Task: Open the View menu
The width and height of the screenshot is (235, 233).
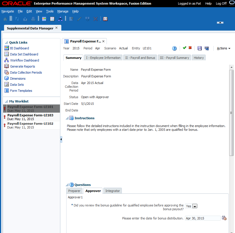Action: (x=39, y=11)
